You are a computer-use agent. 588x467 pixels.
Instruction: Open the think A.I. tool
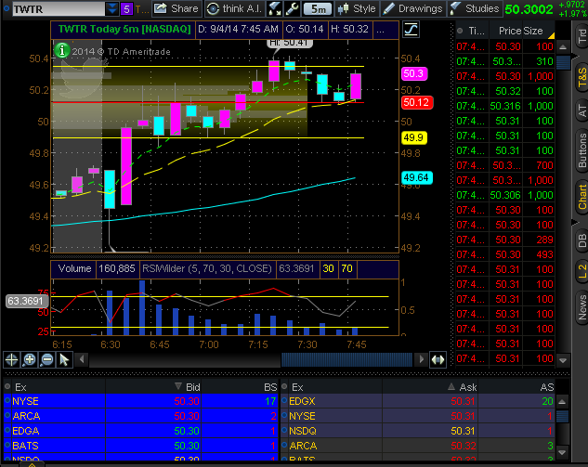[x=234, y=8]
